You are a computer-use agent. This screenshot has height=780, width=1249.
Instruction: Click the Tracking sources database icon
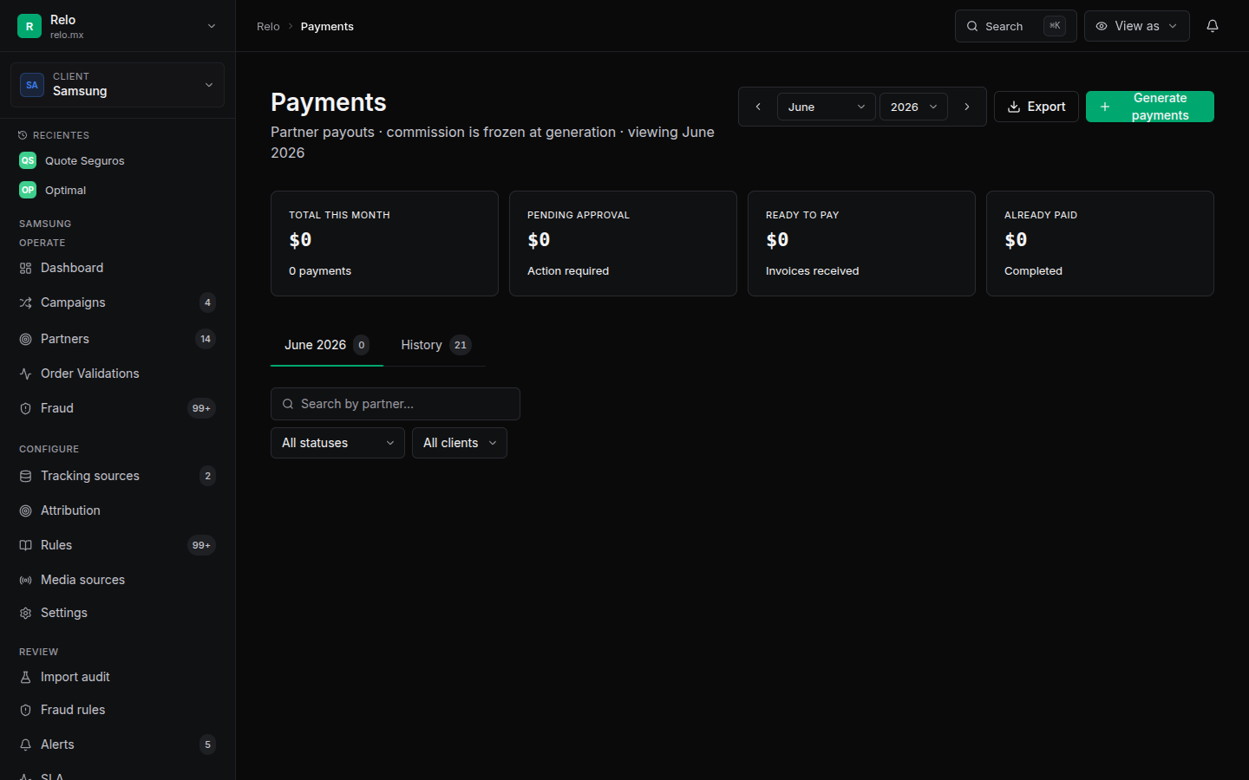tap(25, 476)
